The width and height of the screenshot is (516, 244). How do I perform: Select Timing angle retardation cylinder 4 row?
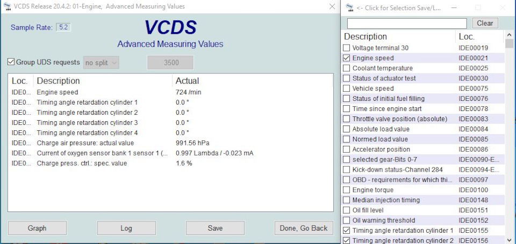pos(170,133)
